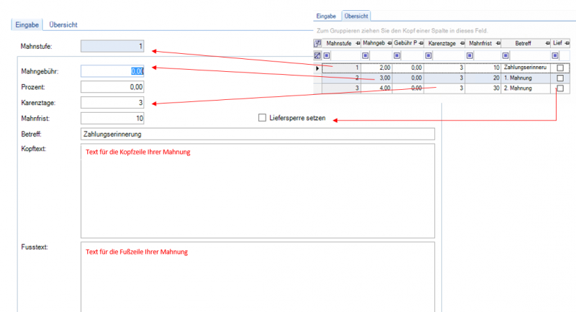Select row indicator arrow for first grid row

[318, 68]
